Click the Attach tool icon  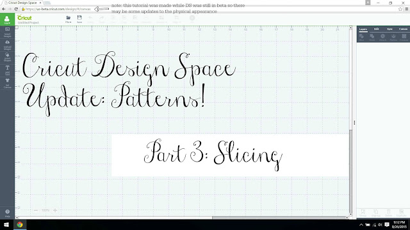(x=382, y=38)
